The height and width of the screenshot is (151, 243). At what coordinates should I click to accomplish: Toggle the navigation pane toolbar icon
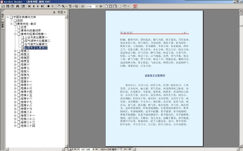click(x=23, y=6)
